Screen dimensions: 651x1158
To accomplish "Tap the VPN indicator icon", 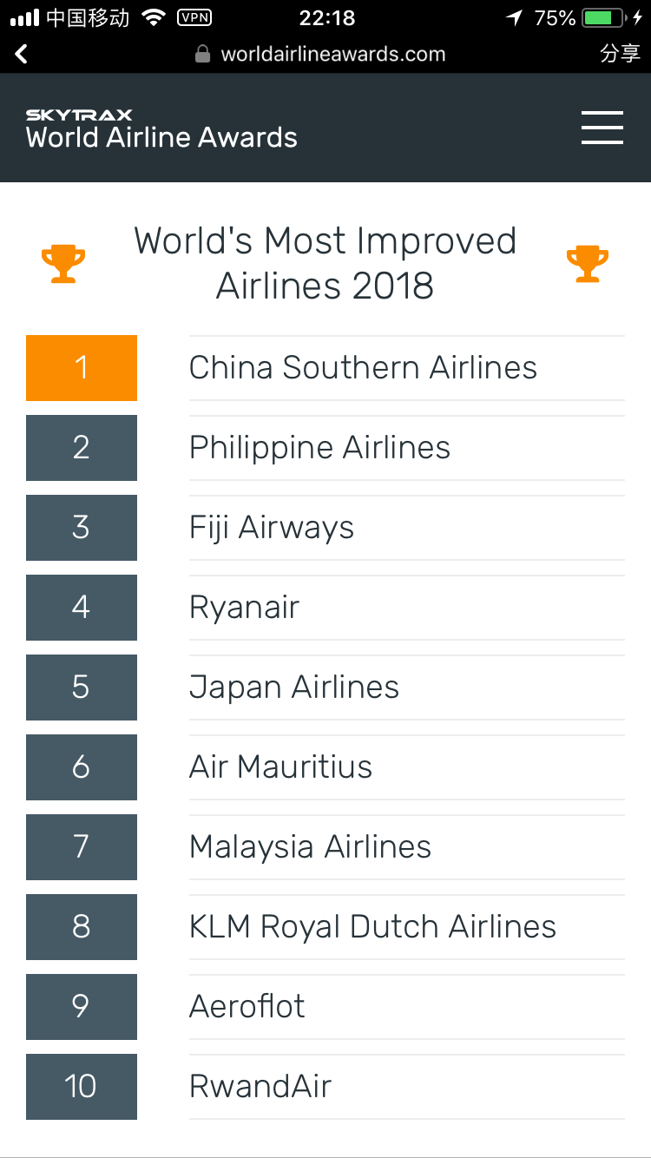I will (x=194, y=17).
